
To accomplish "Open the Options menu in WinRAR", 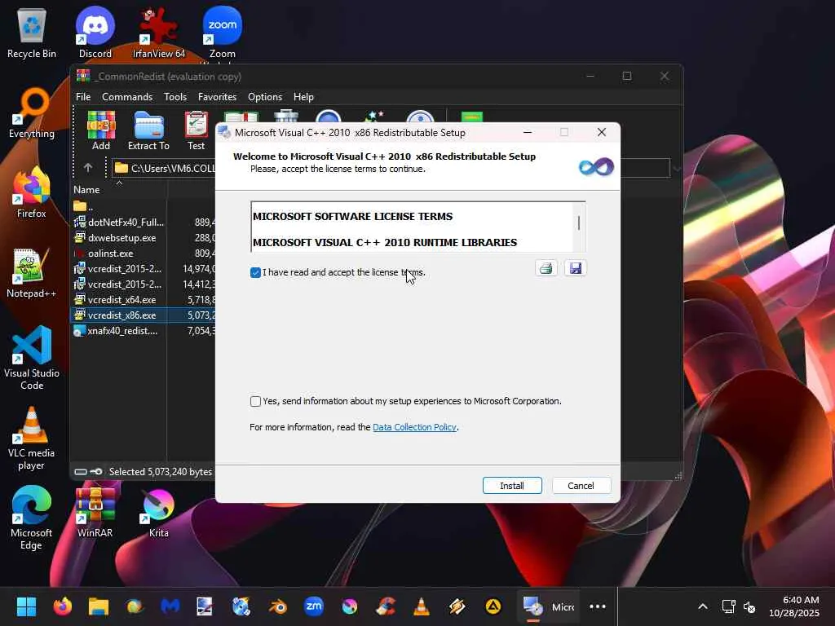I will [x=265, y=97].
